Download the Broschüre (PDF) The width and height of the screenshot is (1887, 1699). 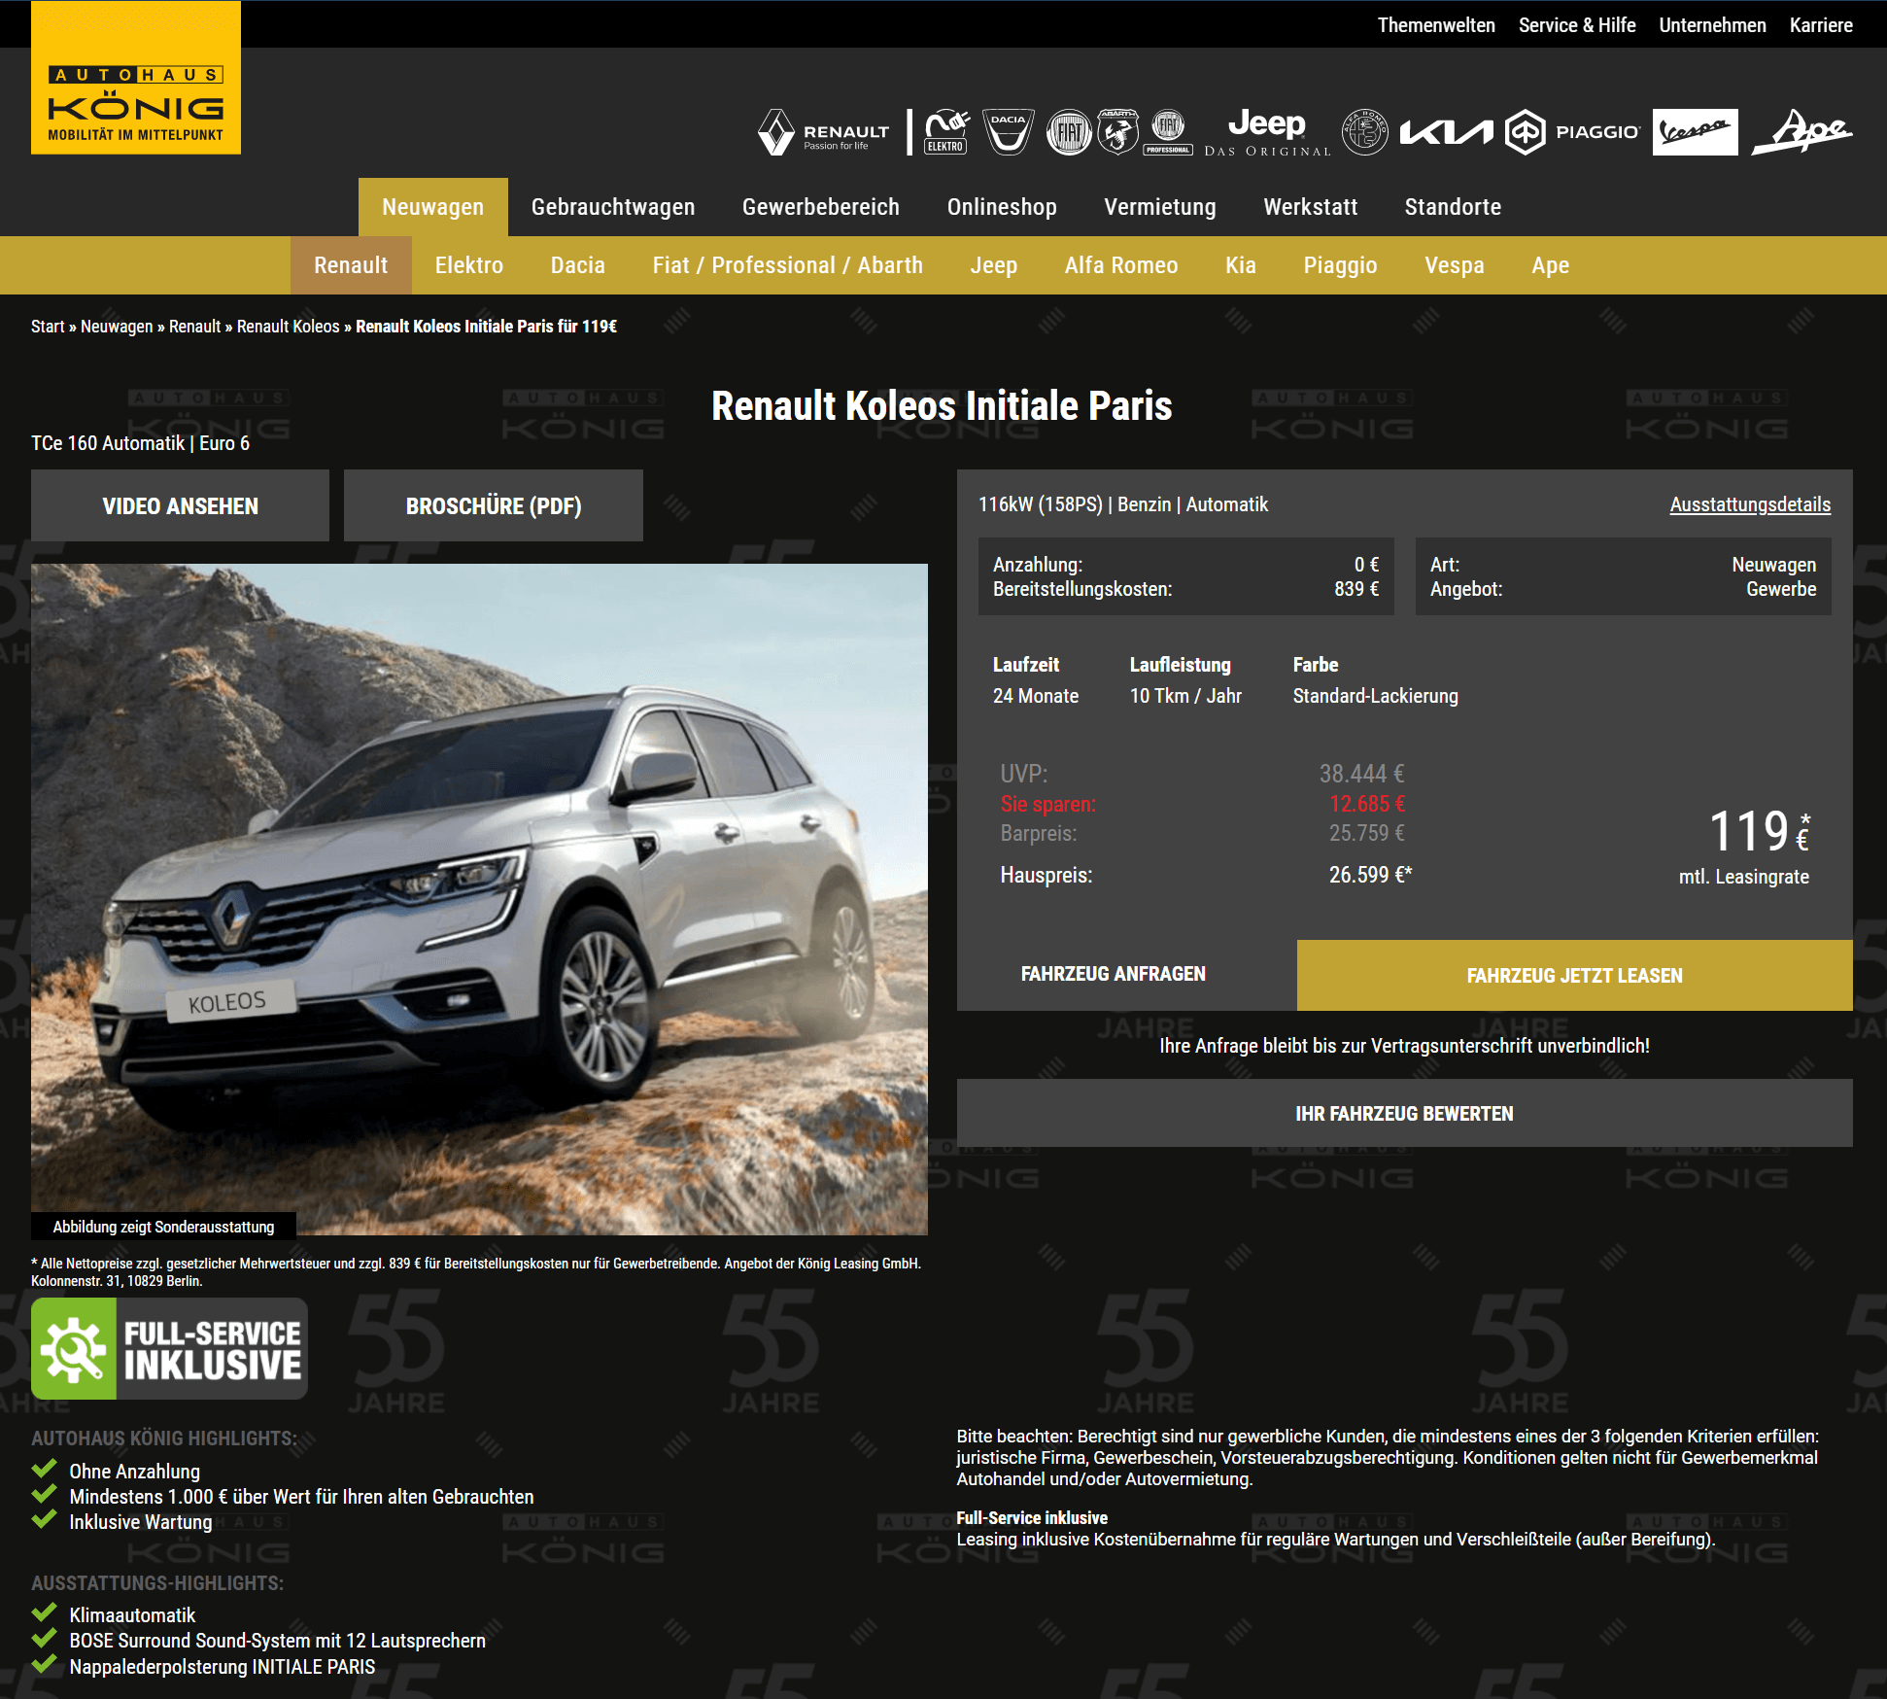[x=494, y=505]
